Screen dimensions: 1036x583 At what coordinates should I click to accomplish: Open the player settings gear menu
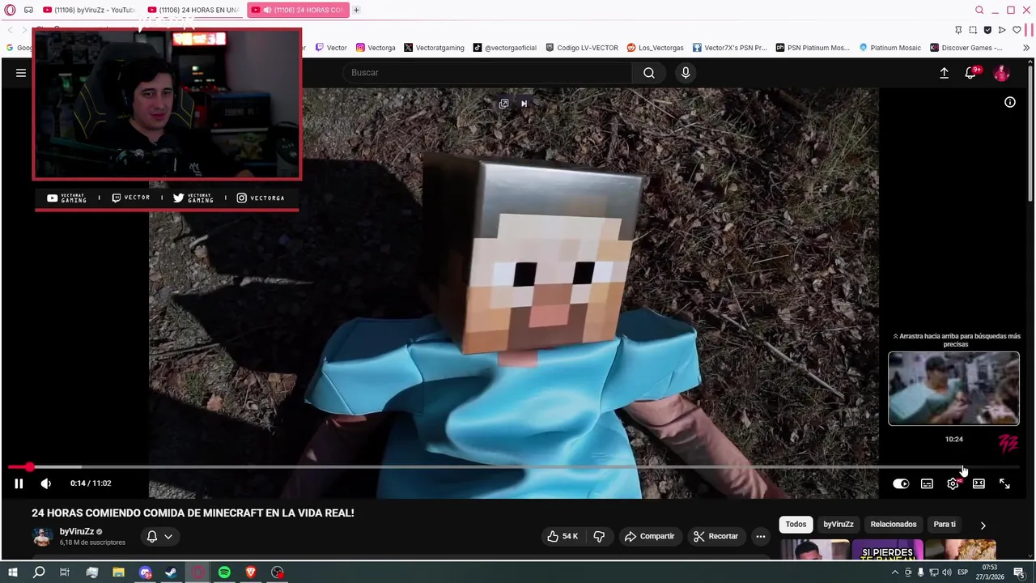pyautogui.click(x=953, y=483)
